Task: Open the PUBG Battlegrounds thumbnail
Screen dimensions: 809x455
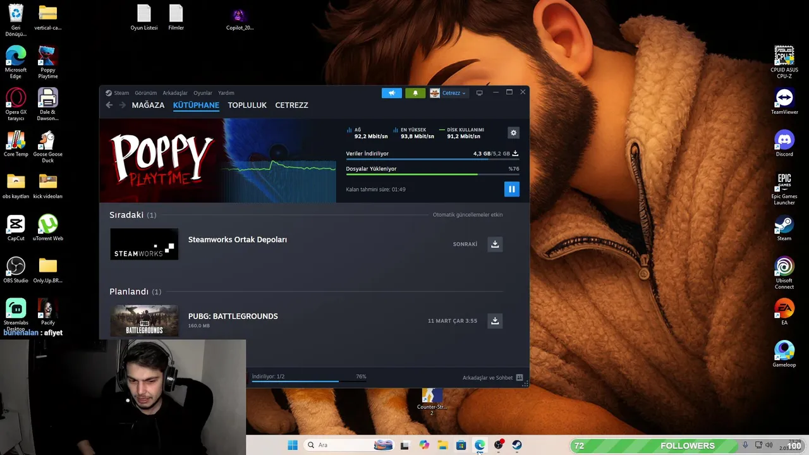Action: [144, 321]
